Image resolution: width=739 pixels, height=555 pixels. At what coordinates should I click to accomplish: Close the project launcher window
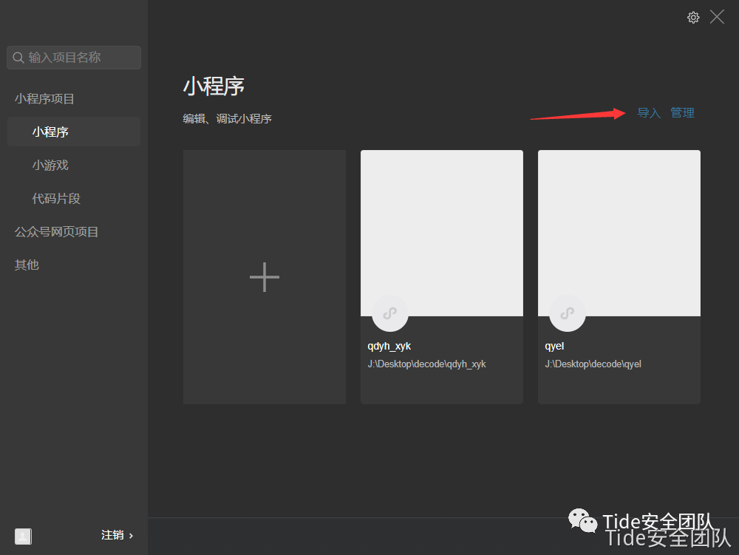coord(717,17)
